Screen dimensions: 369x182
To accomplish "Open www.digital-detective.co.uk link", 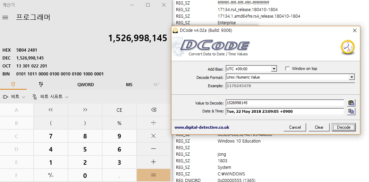I will (x=202, y=127).
